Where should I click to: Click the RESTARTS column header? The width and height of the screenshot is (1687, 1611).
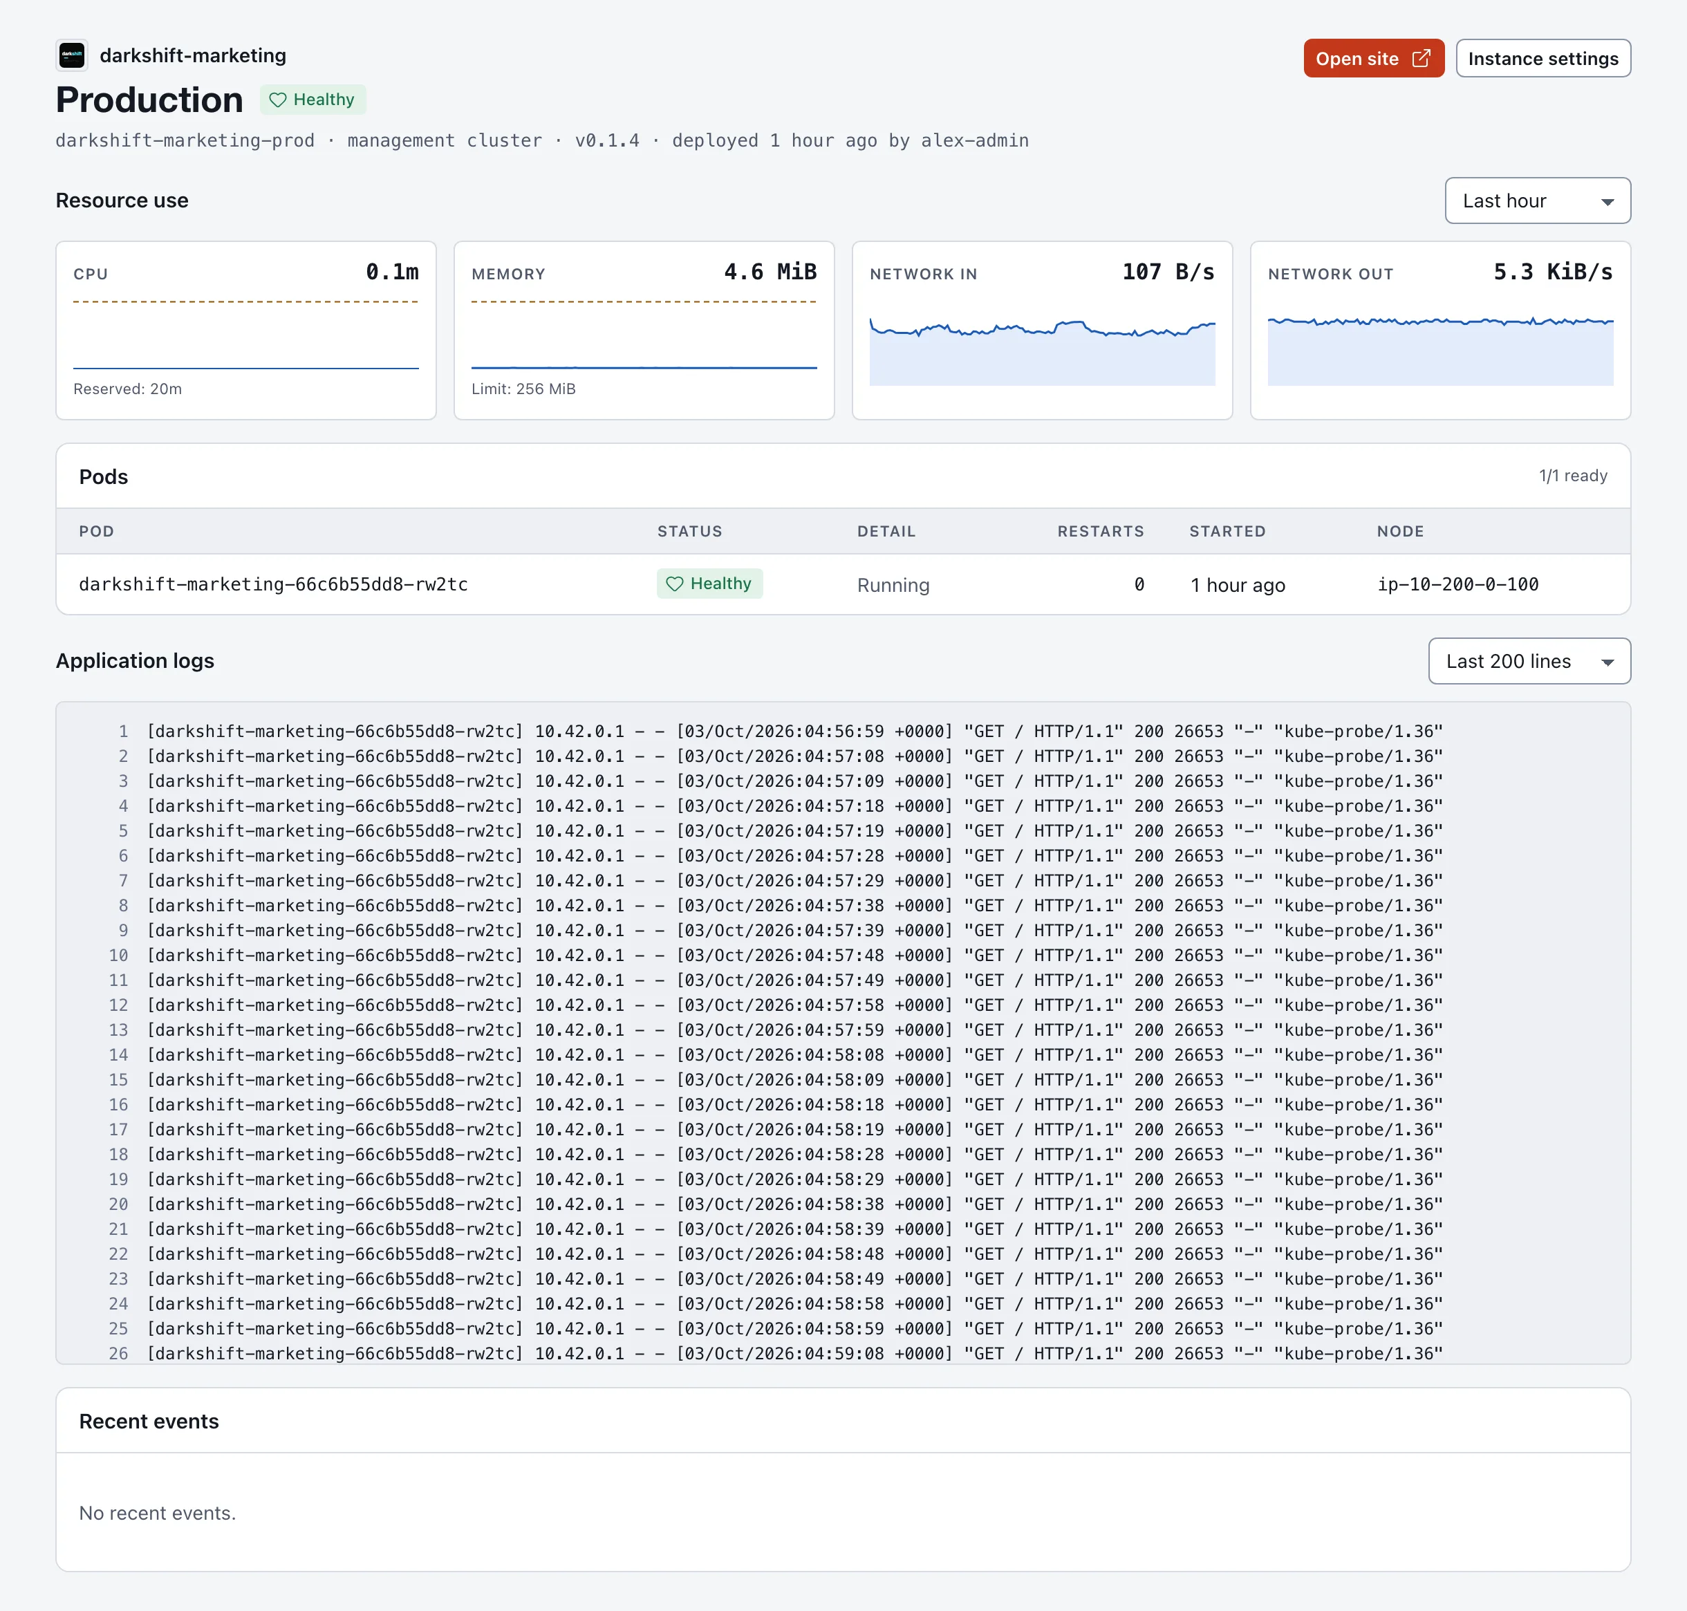click(x=1101, y=532)
